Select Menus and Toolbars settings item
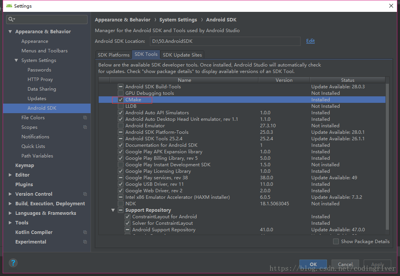 pos(44,51)
